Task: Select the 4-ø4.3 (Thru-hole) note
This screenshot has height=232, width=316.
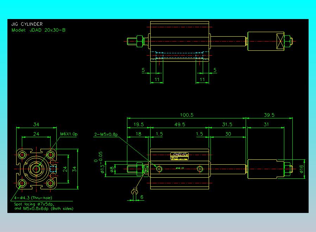Action: 33,198
